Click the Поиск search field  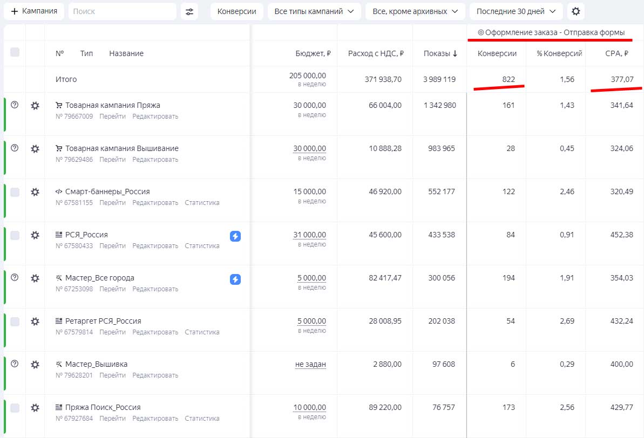pyautogui.click(x=122, y=11)
